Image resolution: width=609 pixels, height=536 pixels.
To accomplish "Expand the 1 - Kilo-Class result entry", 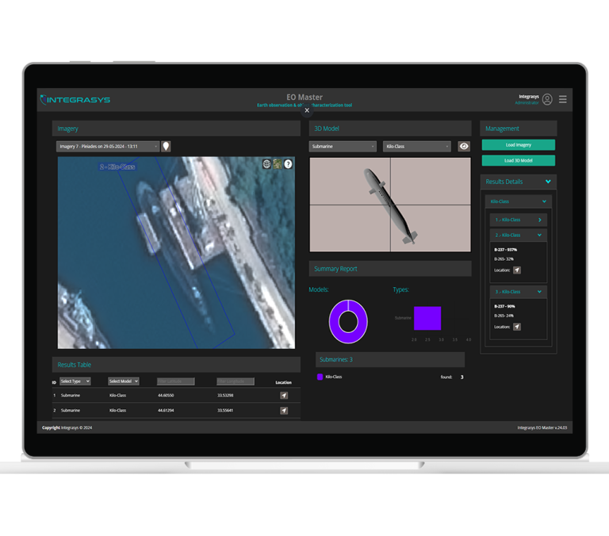I will 539,220.
